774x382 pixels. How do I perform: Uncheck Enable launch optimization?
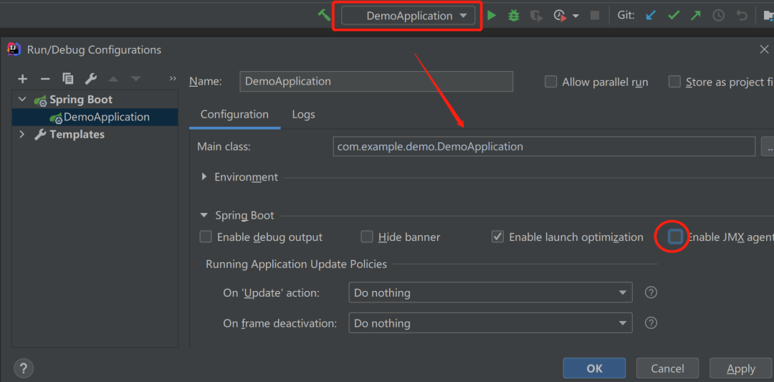tap(497, 237)
